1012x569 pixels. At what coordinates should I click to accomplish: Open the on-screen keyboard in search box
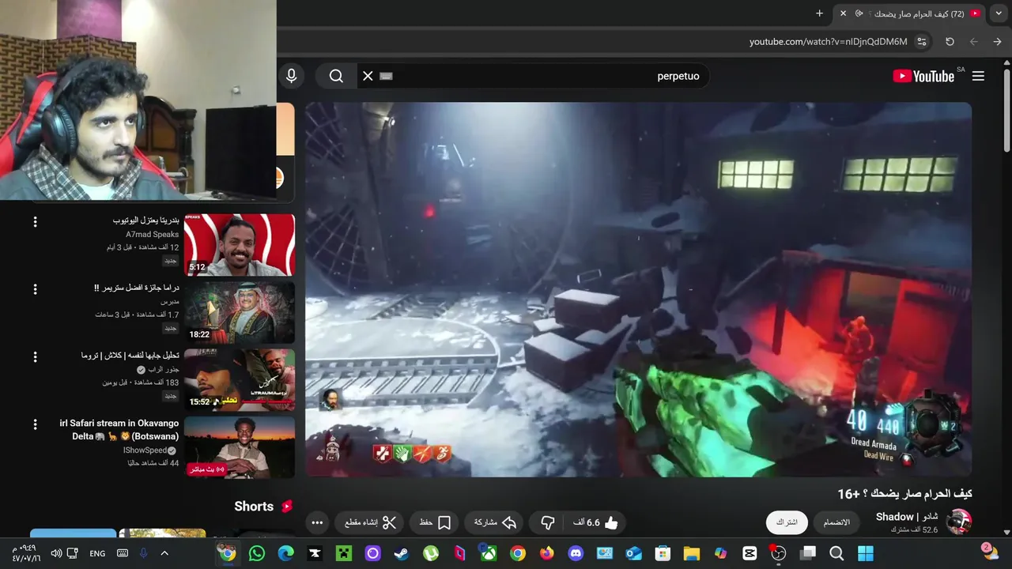[386, 76]
